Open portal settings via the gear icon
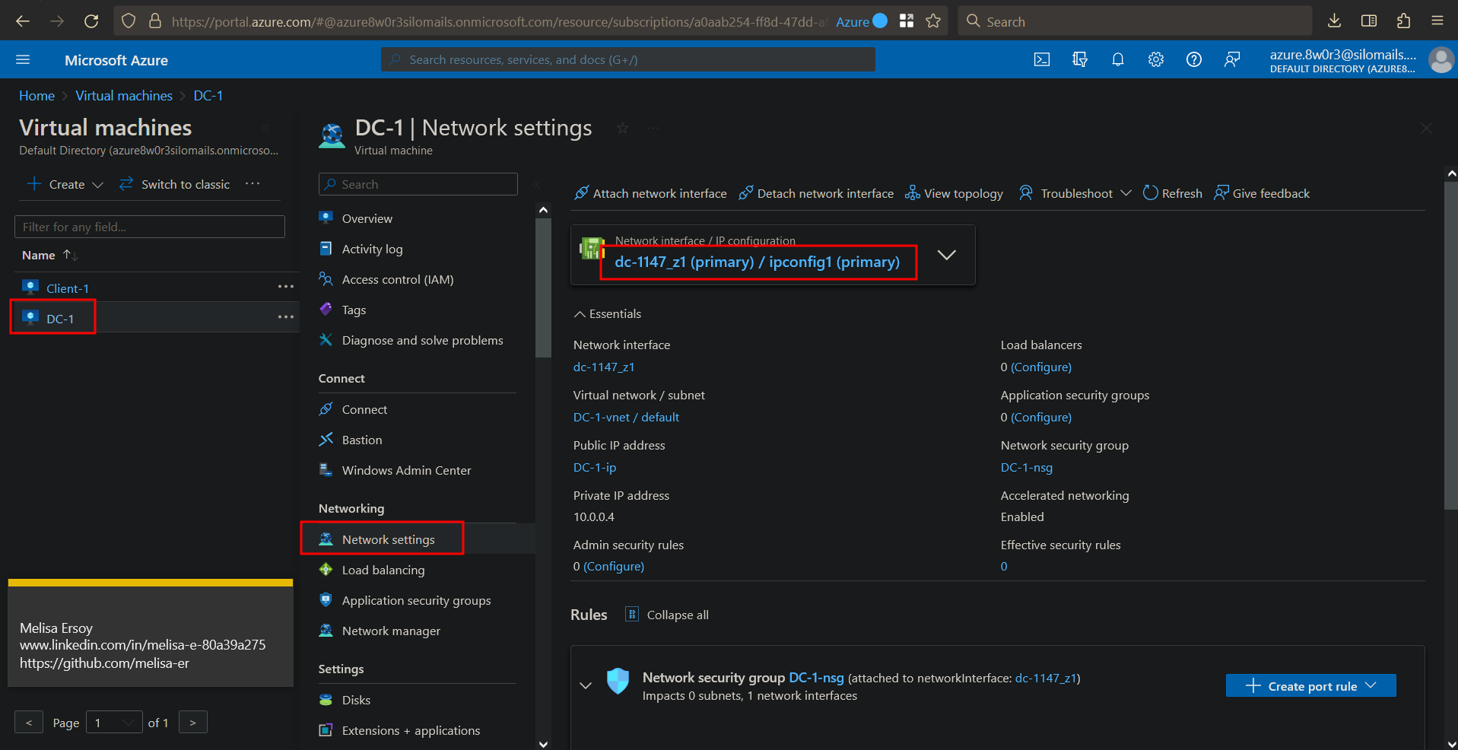 coord(1155,59)
